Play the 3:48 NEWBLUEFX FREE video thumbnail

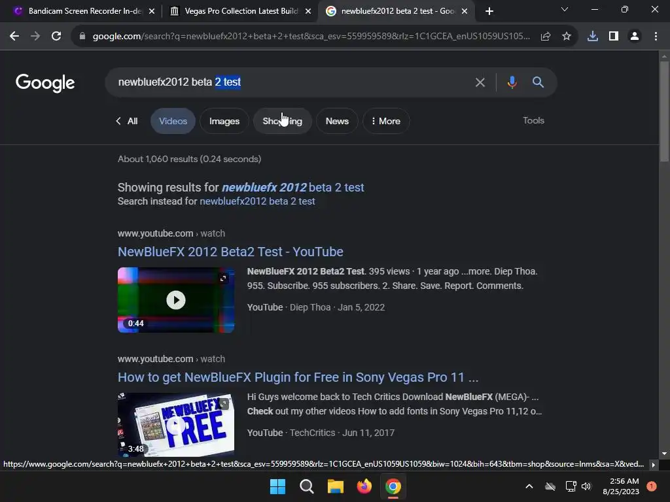coord(175,425)
